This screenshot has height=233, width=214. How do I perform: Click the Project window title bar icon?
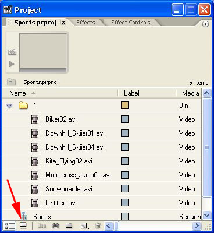pos(8,10)
